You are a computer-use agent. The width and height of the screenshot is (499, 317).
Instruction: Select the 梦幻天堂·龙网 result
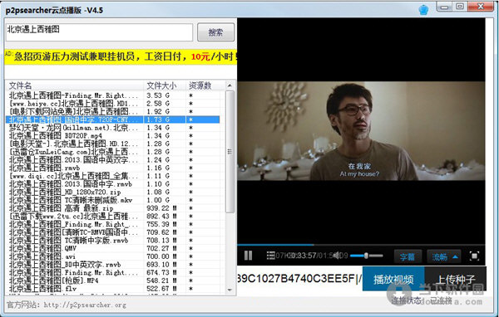tap(112, 128)
